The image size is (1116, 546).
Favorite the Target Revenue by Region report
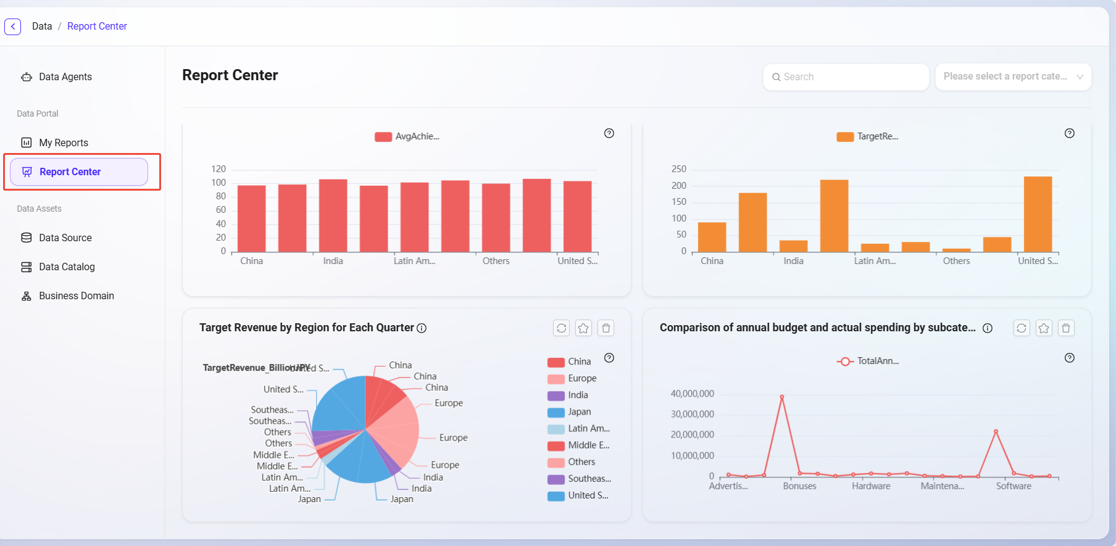tap(583, 328)
